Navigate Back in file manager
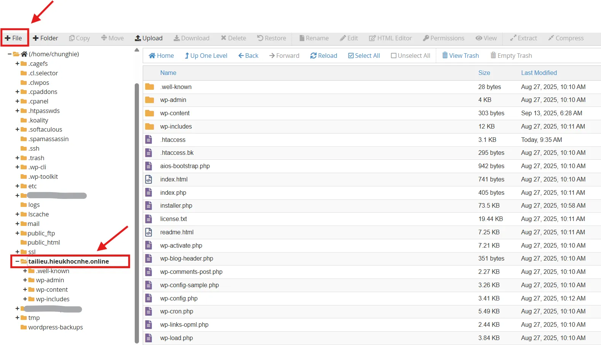The image size is (601, 345). [248, 56]
